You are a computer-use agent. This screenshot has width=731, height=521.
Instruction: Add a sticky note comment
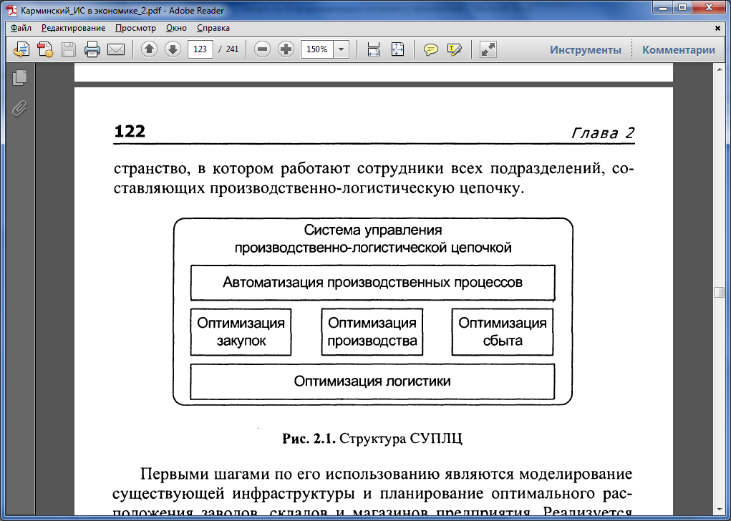coord(430,49)
